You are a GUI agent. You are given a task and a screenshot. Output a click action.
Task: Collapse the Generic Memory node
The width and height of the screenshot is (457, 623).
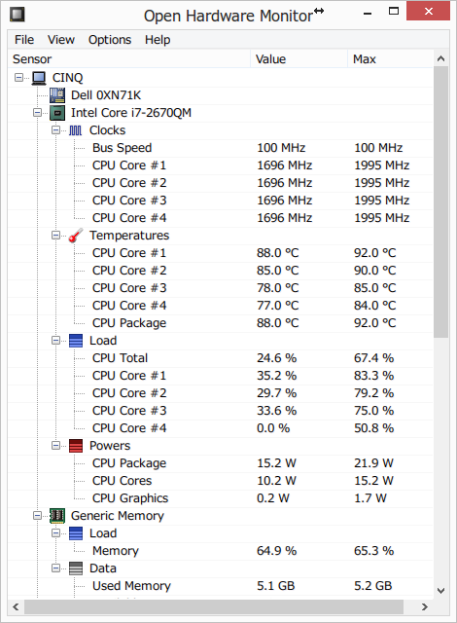37,516
